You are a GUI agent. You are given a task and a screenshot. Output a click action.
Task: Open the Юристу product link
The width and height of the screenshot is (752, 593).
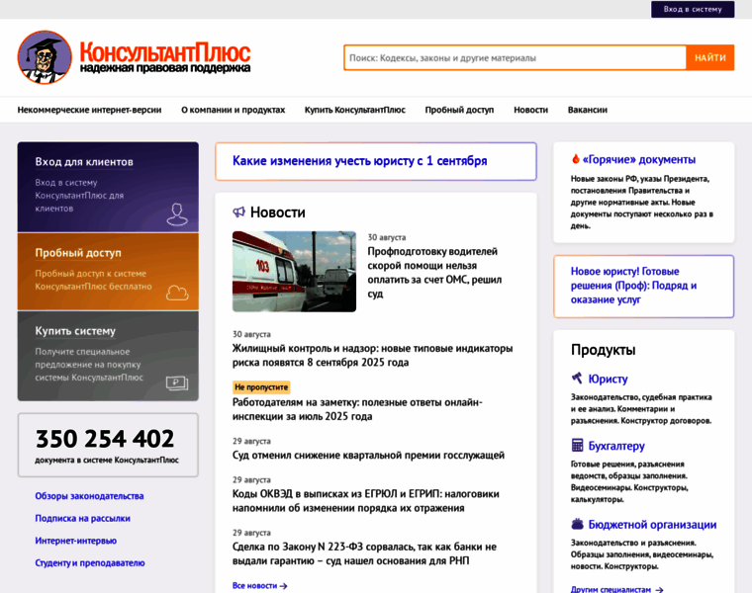[x=608, y=379]
